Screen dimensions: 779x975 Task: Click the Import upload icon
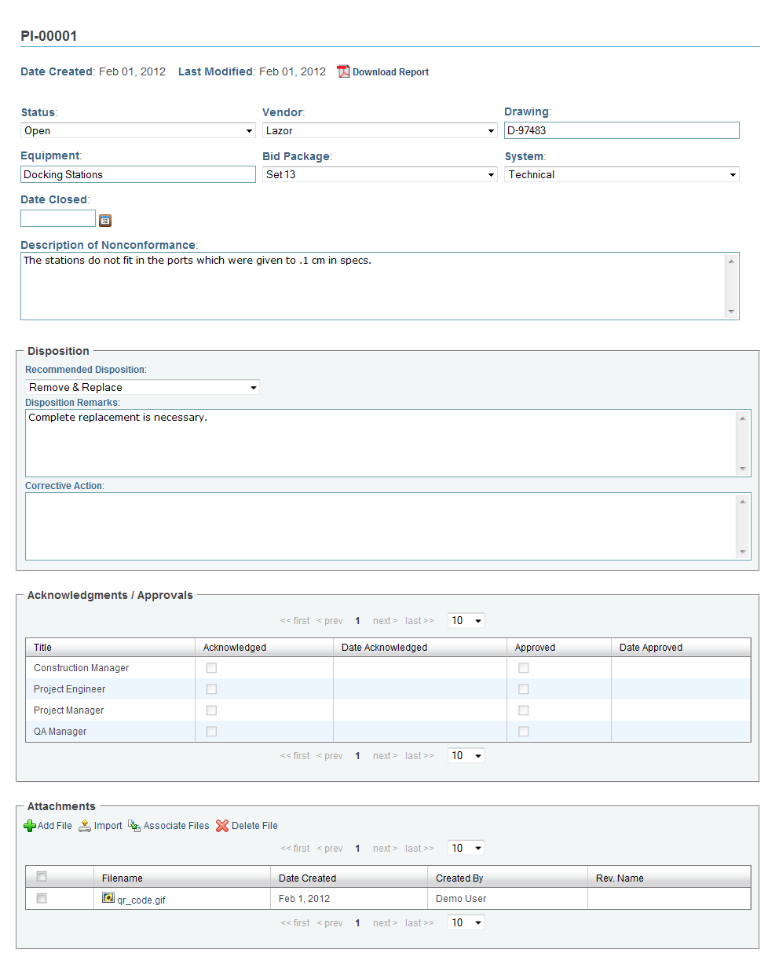click(x=85, y=826)
